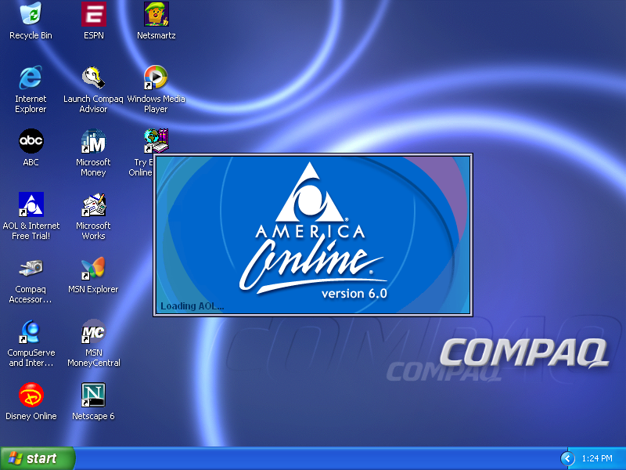This screenshot has height=470, width=626.
Task: Select the Microsoft Works shortcut
Action: coord(93,204)
